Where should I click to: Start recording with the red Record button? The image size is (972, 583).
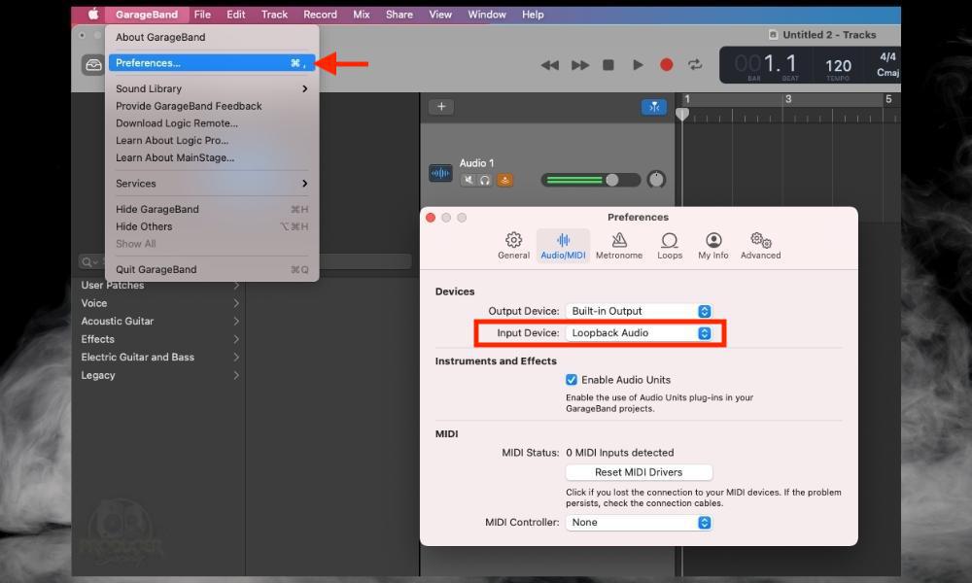click(x=667, y=65)
